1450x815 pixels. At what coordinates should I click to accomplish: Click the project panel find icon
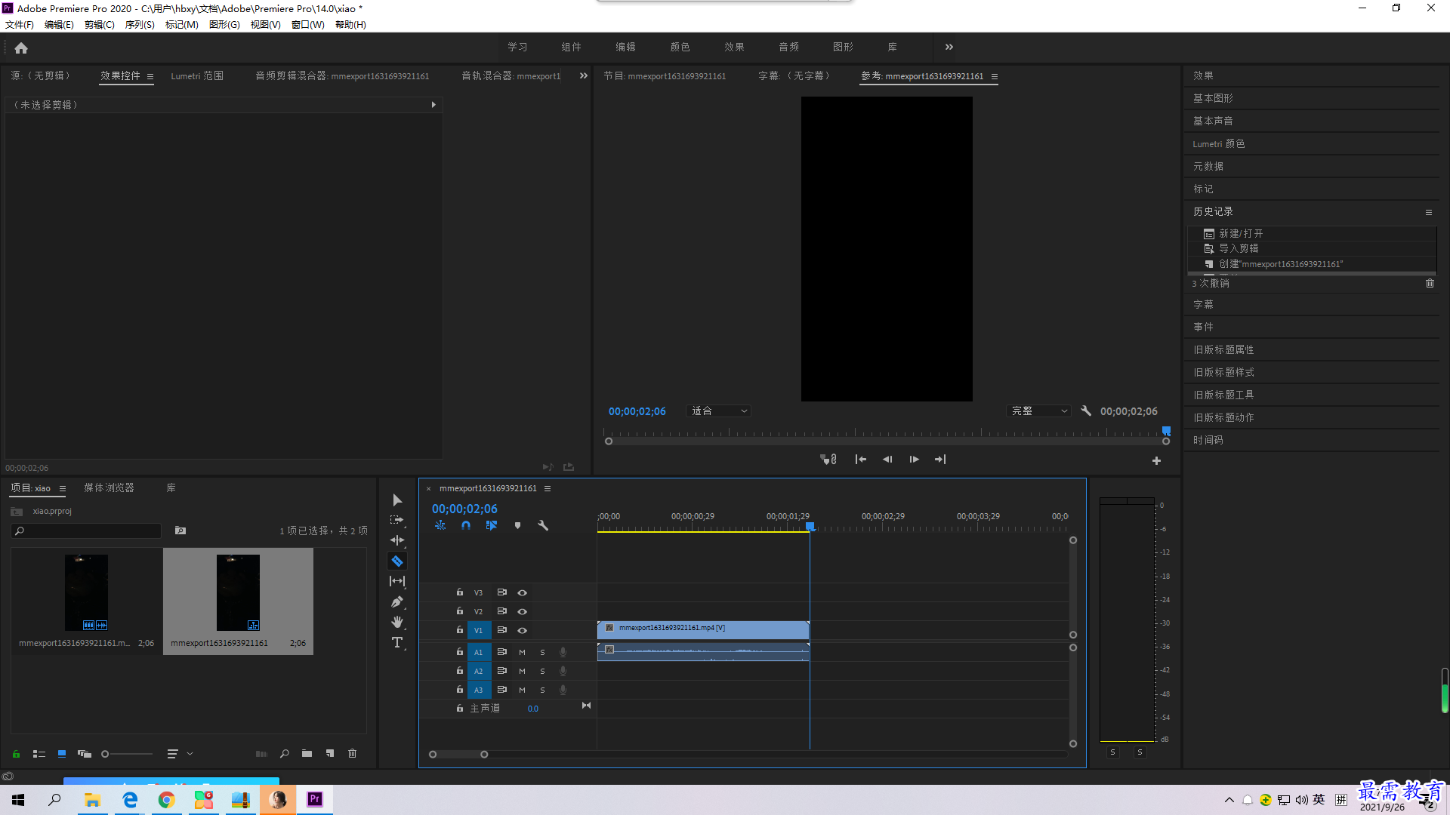(285, 753)
